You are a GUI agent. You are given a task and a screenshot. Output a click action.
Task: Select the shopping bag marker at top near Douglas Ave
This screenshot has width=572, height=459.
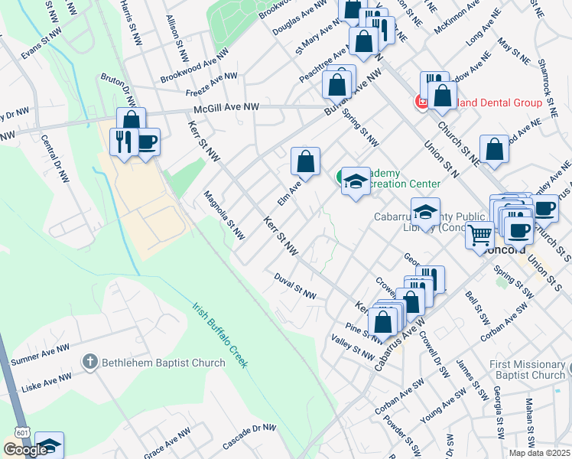click(x=351, y=9)
